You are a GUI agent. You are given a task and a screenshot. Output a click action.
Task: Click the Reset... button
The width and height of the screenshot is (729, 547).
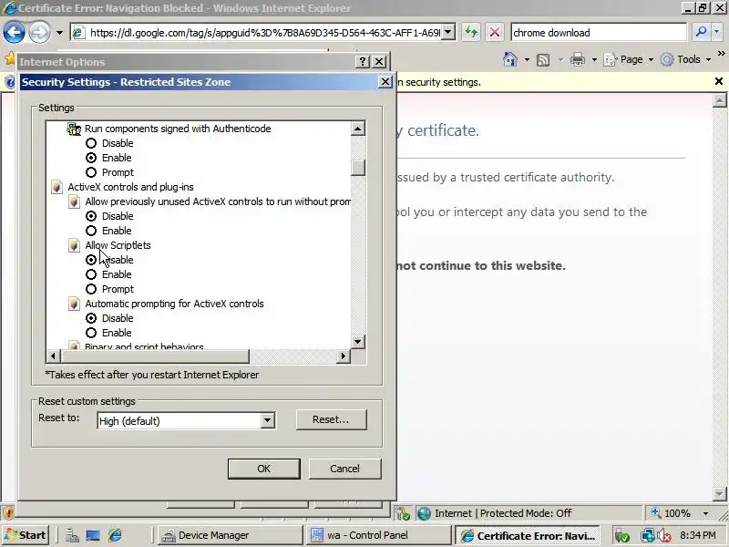(331, 419)
